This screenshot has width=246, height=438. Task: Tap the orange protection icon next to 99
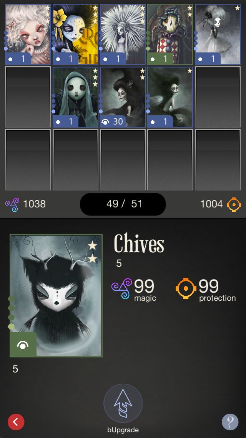(x=186, y=288)
